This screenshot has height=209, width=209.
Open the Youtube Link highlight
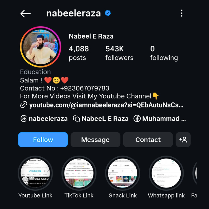tap(35, 173)
